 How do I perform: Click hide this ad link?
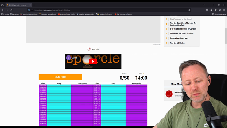157,44
